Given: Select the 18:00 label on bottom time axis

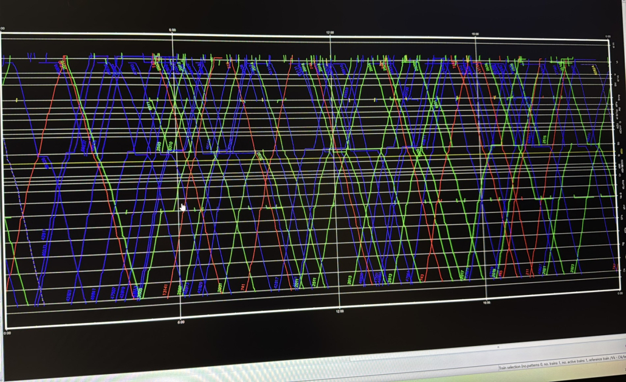Looking at the screenshot, I should click(x=486, y=302).
